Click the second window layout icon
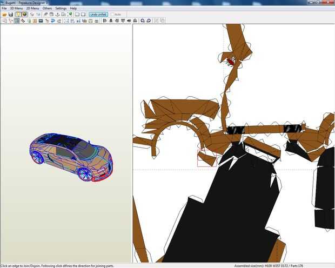The height and width of the screenshot is (268, 335). (x=83, y=15)
